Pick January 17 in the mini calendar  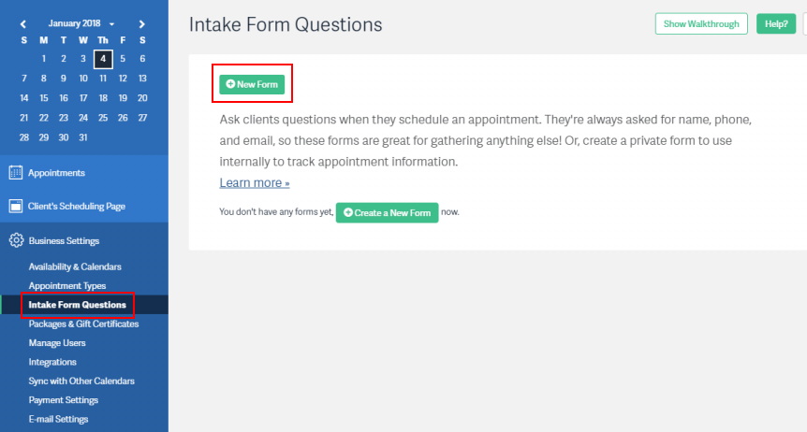point(83,97)
